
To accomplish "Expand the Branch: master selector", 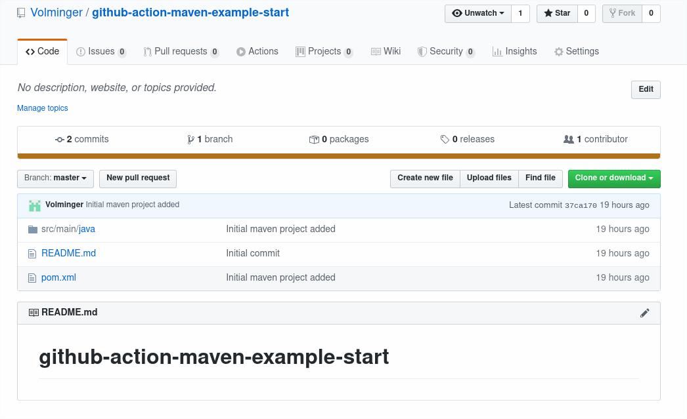I will pyautogui.click(x=55, y=178).
